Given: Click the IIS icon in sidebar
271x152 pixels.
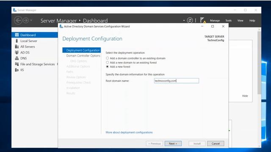Looking at the screenshot, I should 17,70.
